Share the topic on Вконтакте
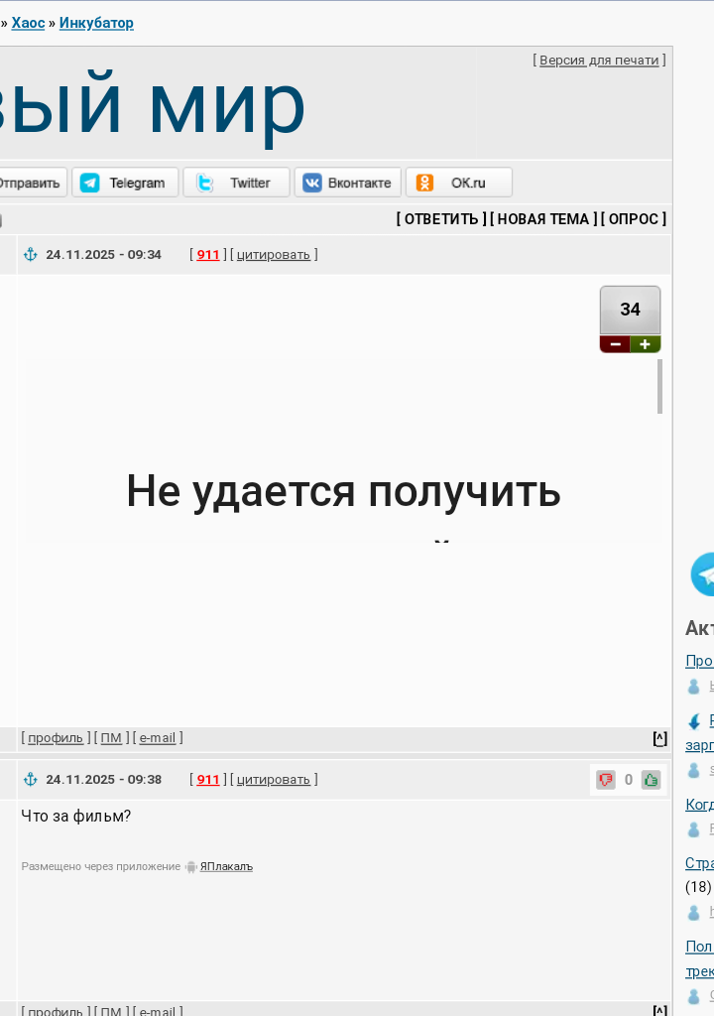Viewport: 714px width, 1016px height. point(347,183)
